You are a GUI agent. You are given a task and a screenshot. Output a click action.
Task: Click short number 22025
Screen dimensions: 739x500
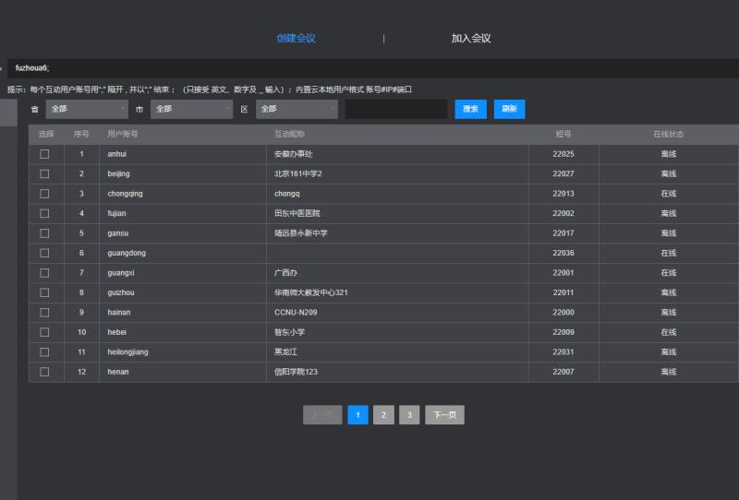point(563,154)
